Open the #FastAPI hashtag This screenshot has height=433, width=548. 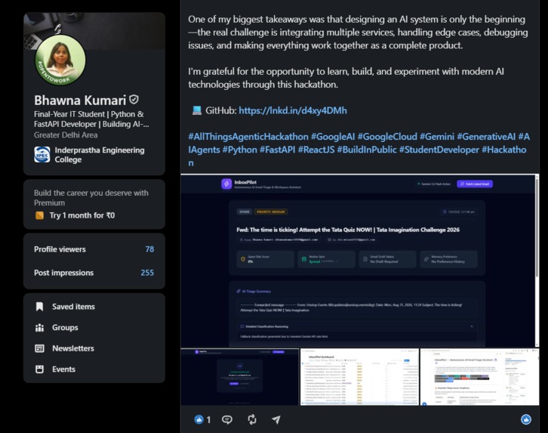[278, 150]
